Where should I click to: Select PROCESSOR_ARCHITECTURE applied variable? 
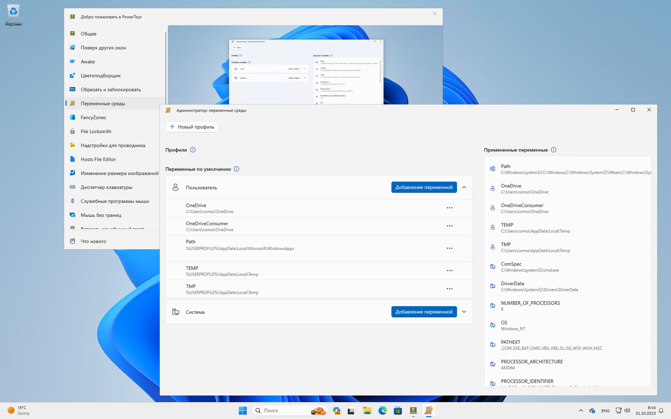coord(568,364)
